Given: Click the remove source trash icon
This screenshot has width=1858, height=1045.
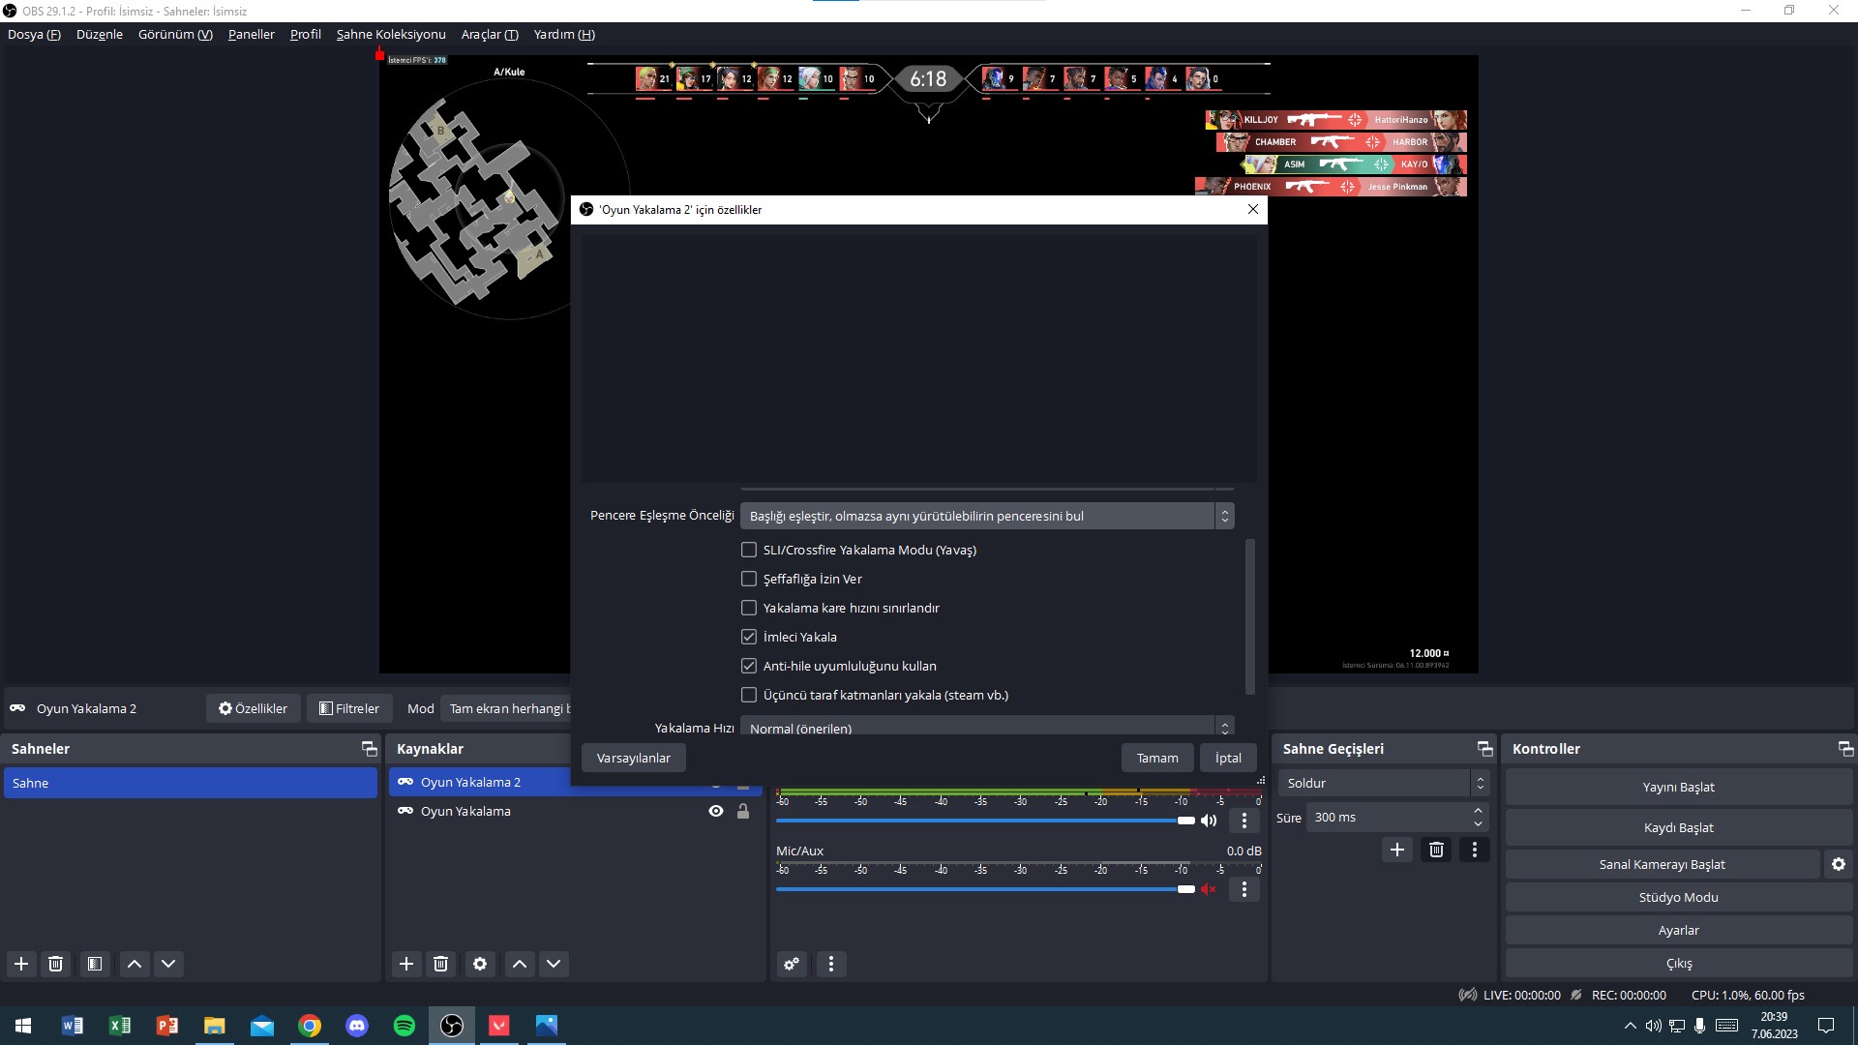Looking at the screenshot, I should pos(441,964).
